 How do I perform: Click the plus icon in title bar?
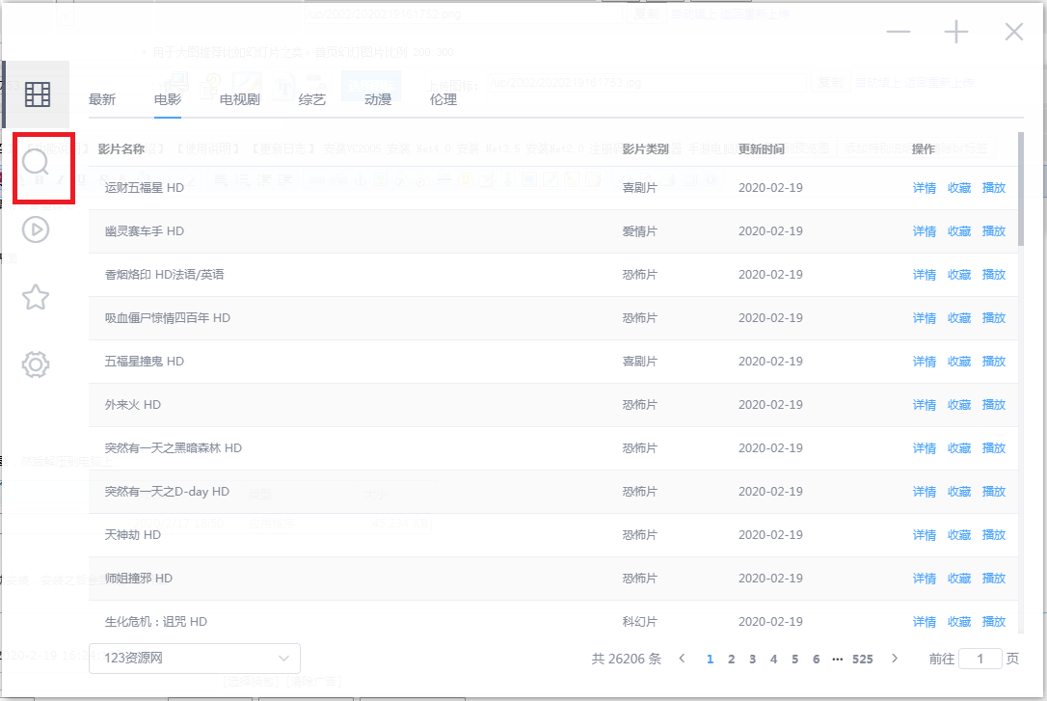click(955, 32)
